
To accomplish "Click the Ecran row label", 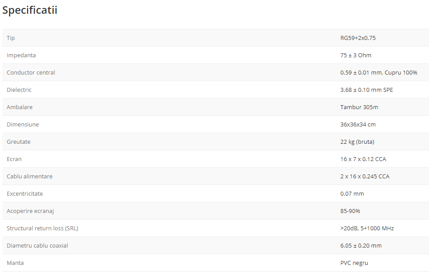I will 14,159.
